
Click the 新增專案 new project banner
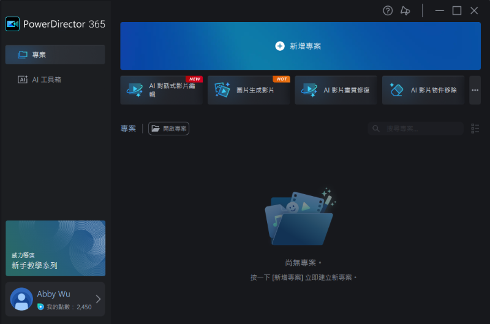[300, 46]
